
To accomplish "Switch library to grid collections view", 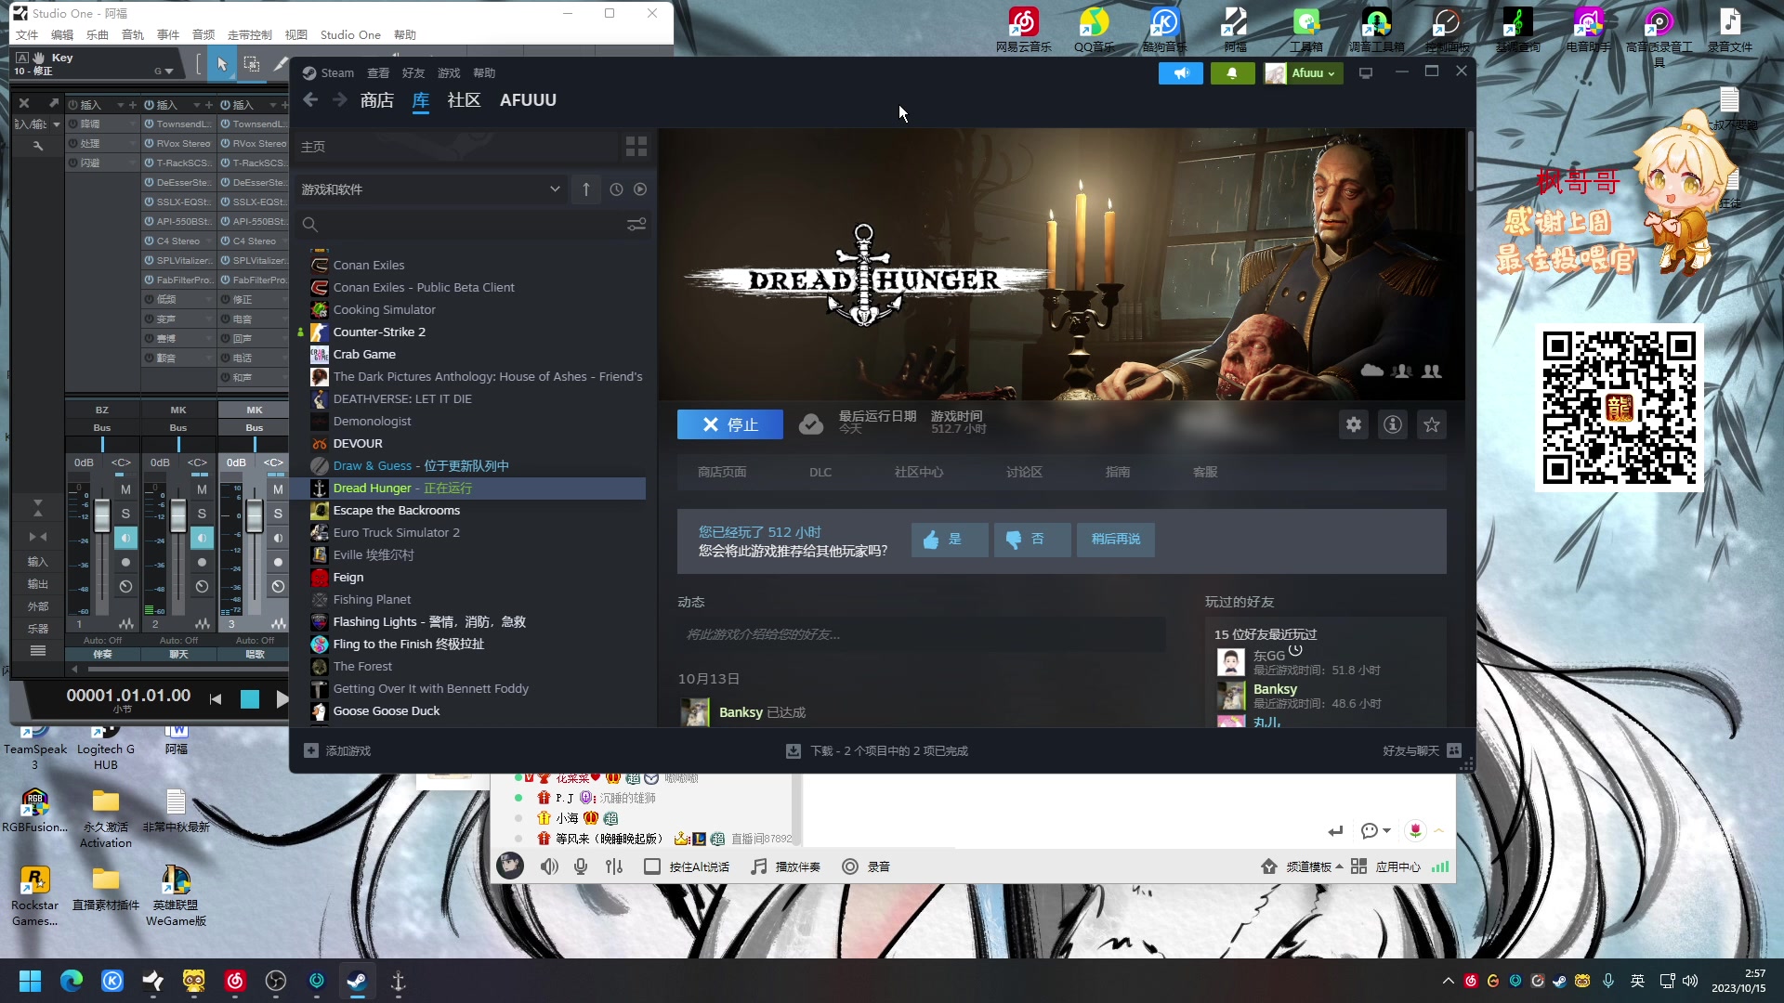I will tap(636, 147).
